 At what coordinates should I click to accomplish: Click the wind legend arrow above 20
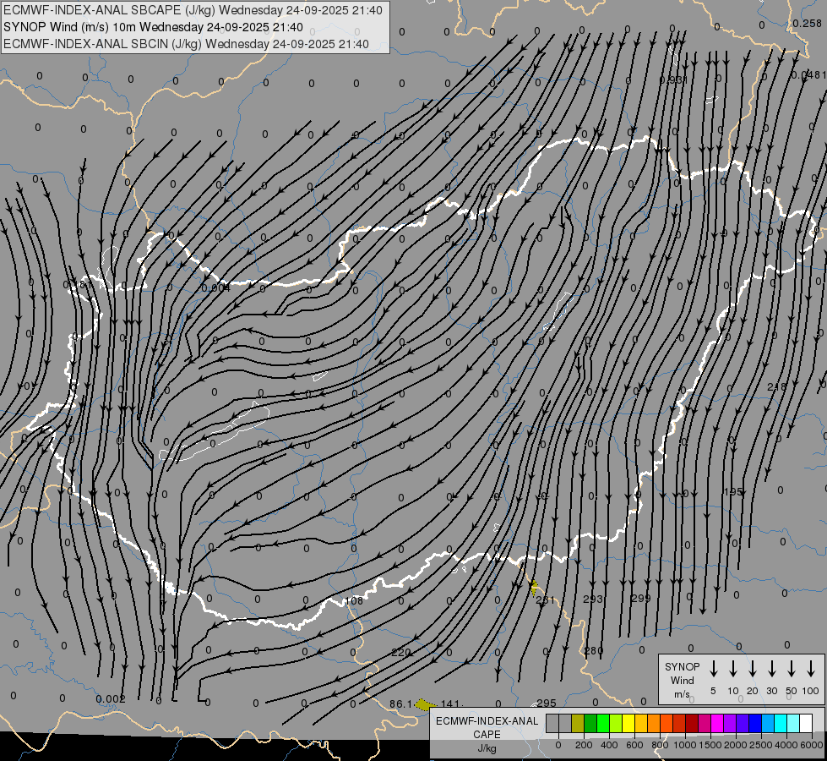[753, 669]
